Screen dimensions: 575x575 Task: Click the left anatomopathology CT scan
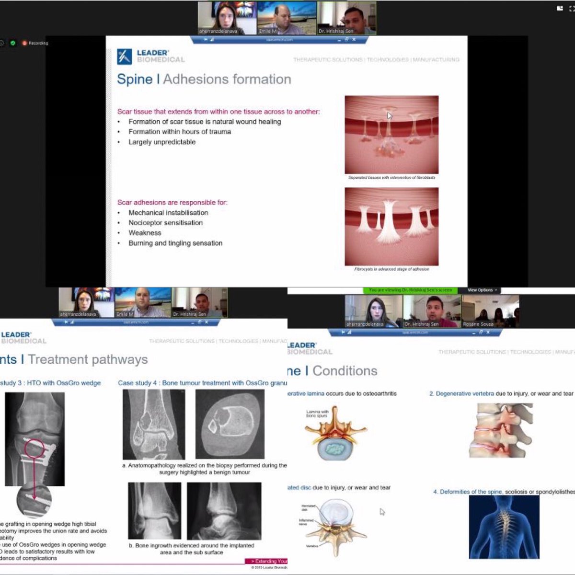coord(154,425)
